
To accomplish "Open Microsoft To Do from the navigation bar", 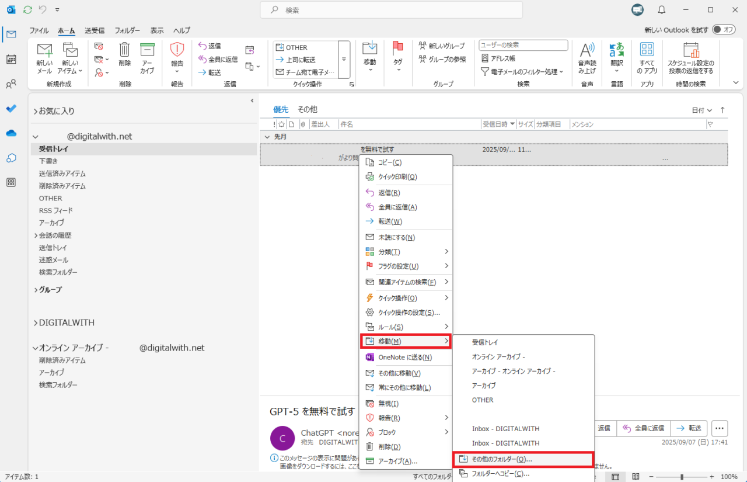I will click(11, 108).
